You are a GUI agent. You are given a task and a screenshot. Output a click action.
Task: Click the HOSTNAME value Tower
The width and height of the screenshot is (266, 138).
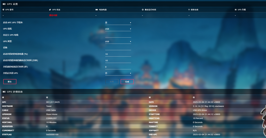[49, 106]
